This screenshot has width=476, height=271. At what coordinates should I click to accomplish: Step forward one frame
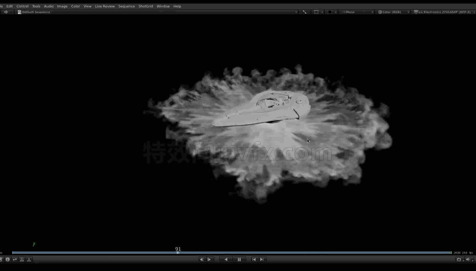[209, 260]
